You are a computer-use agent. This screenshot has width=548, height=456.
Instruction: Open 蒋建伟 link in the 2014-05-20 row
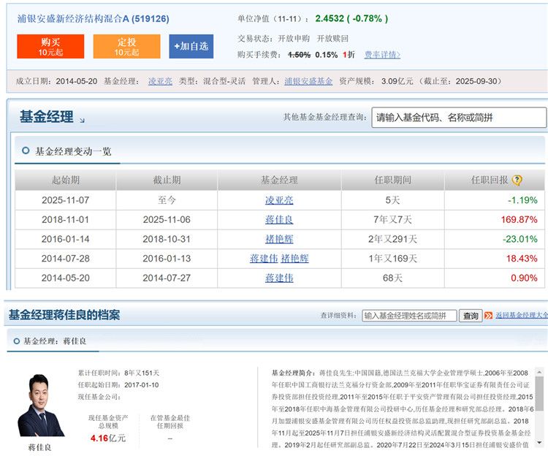point(279,278)
